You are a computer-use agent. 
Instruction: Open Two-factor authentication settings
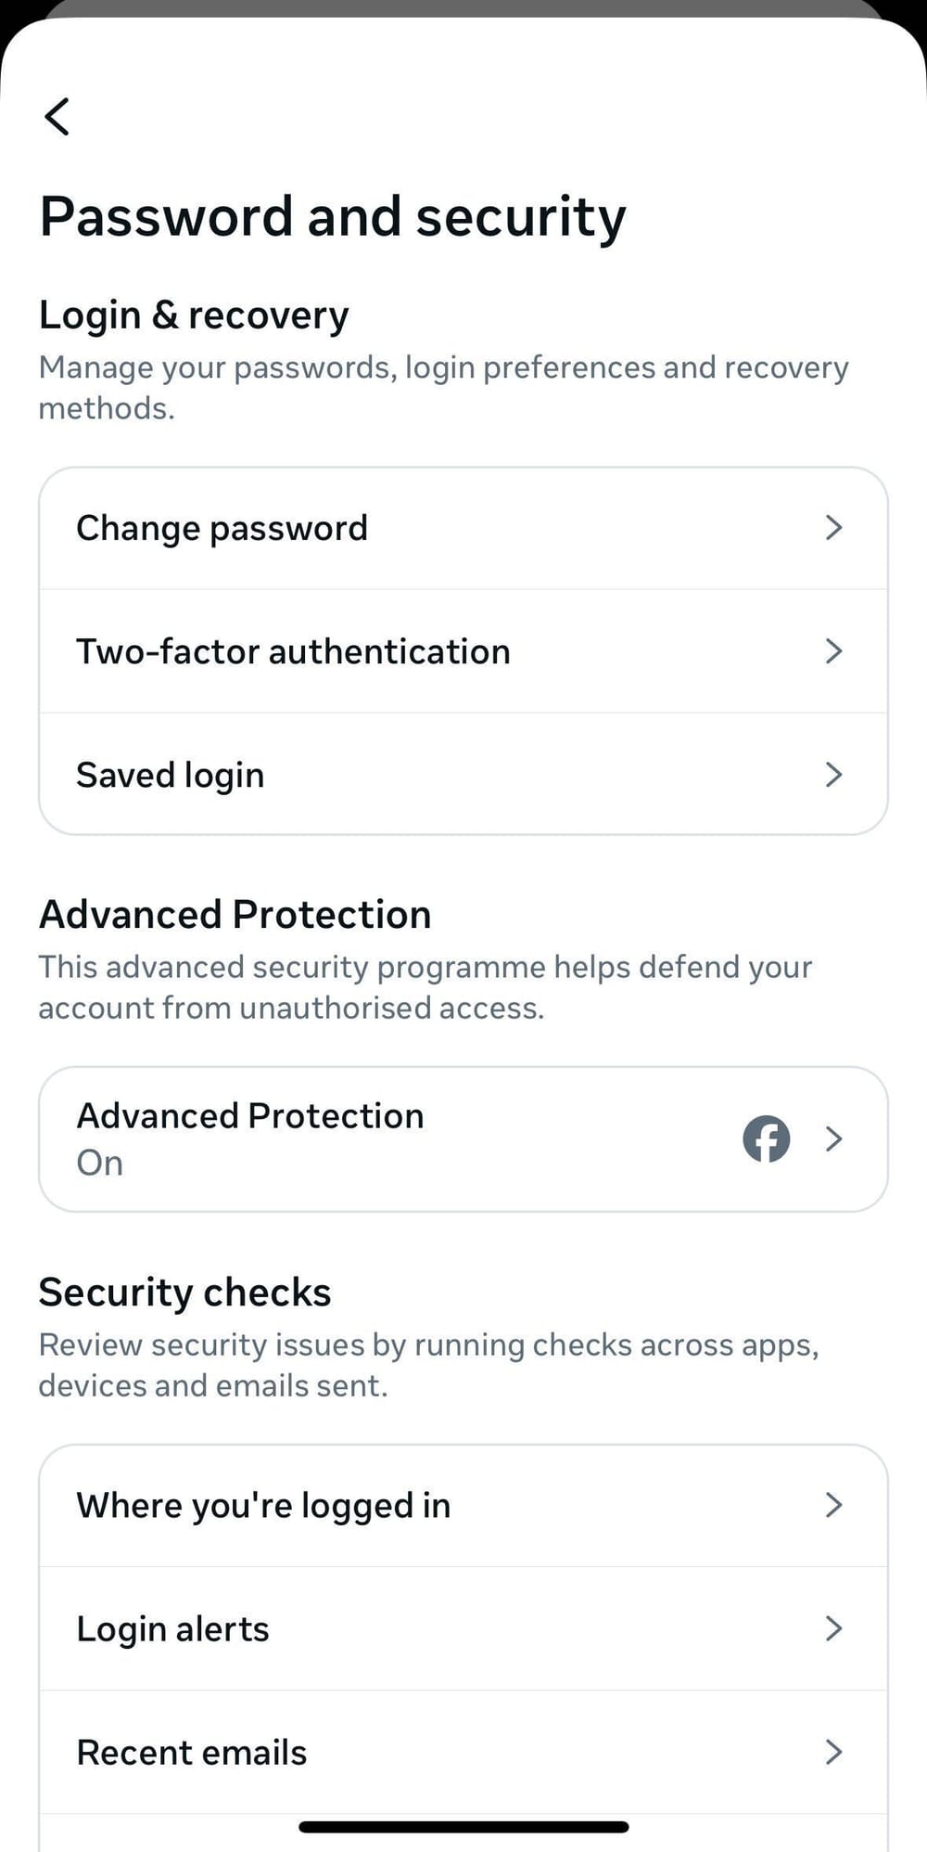coord(293,651)
